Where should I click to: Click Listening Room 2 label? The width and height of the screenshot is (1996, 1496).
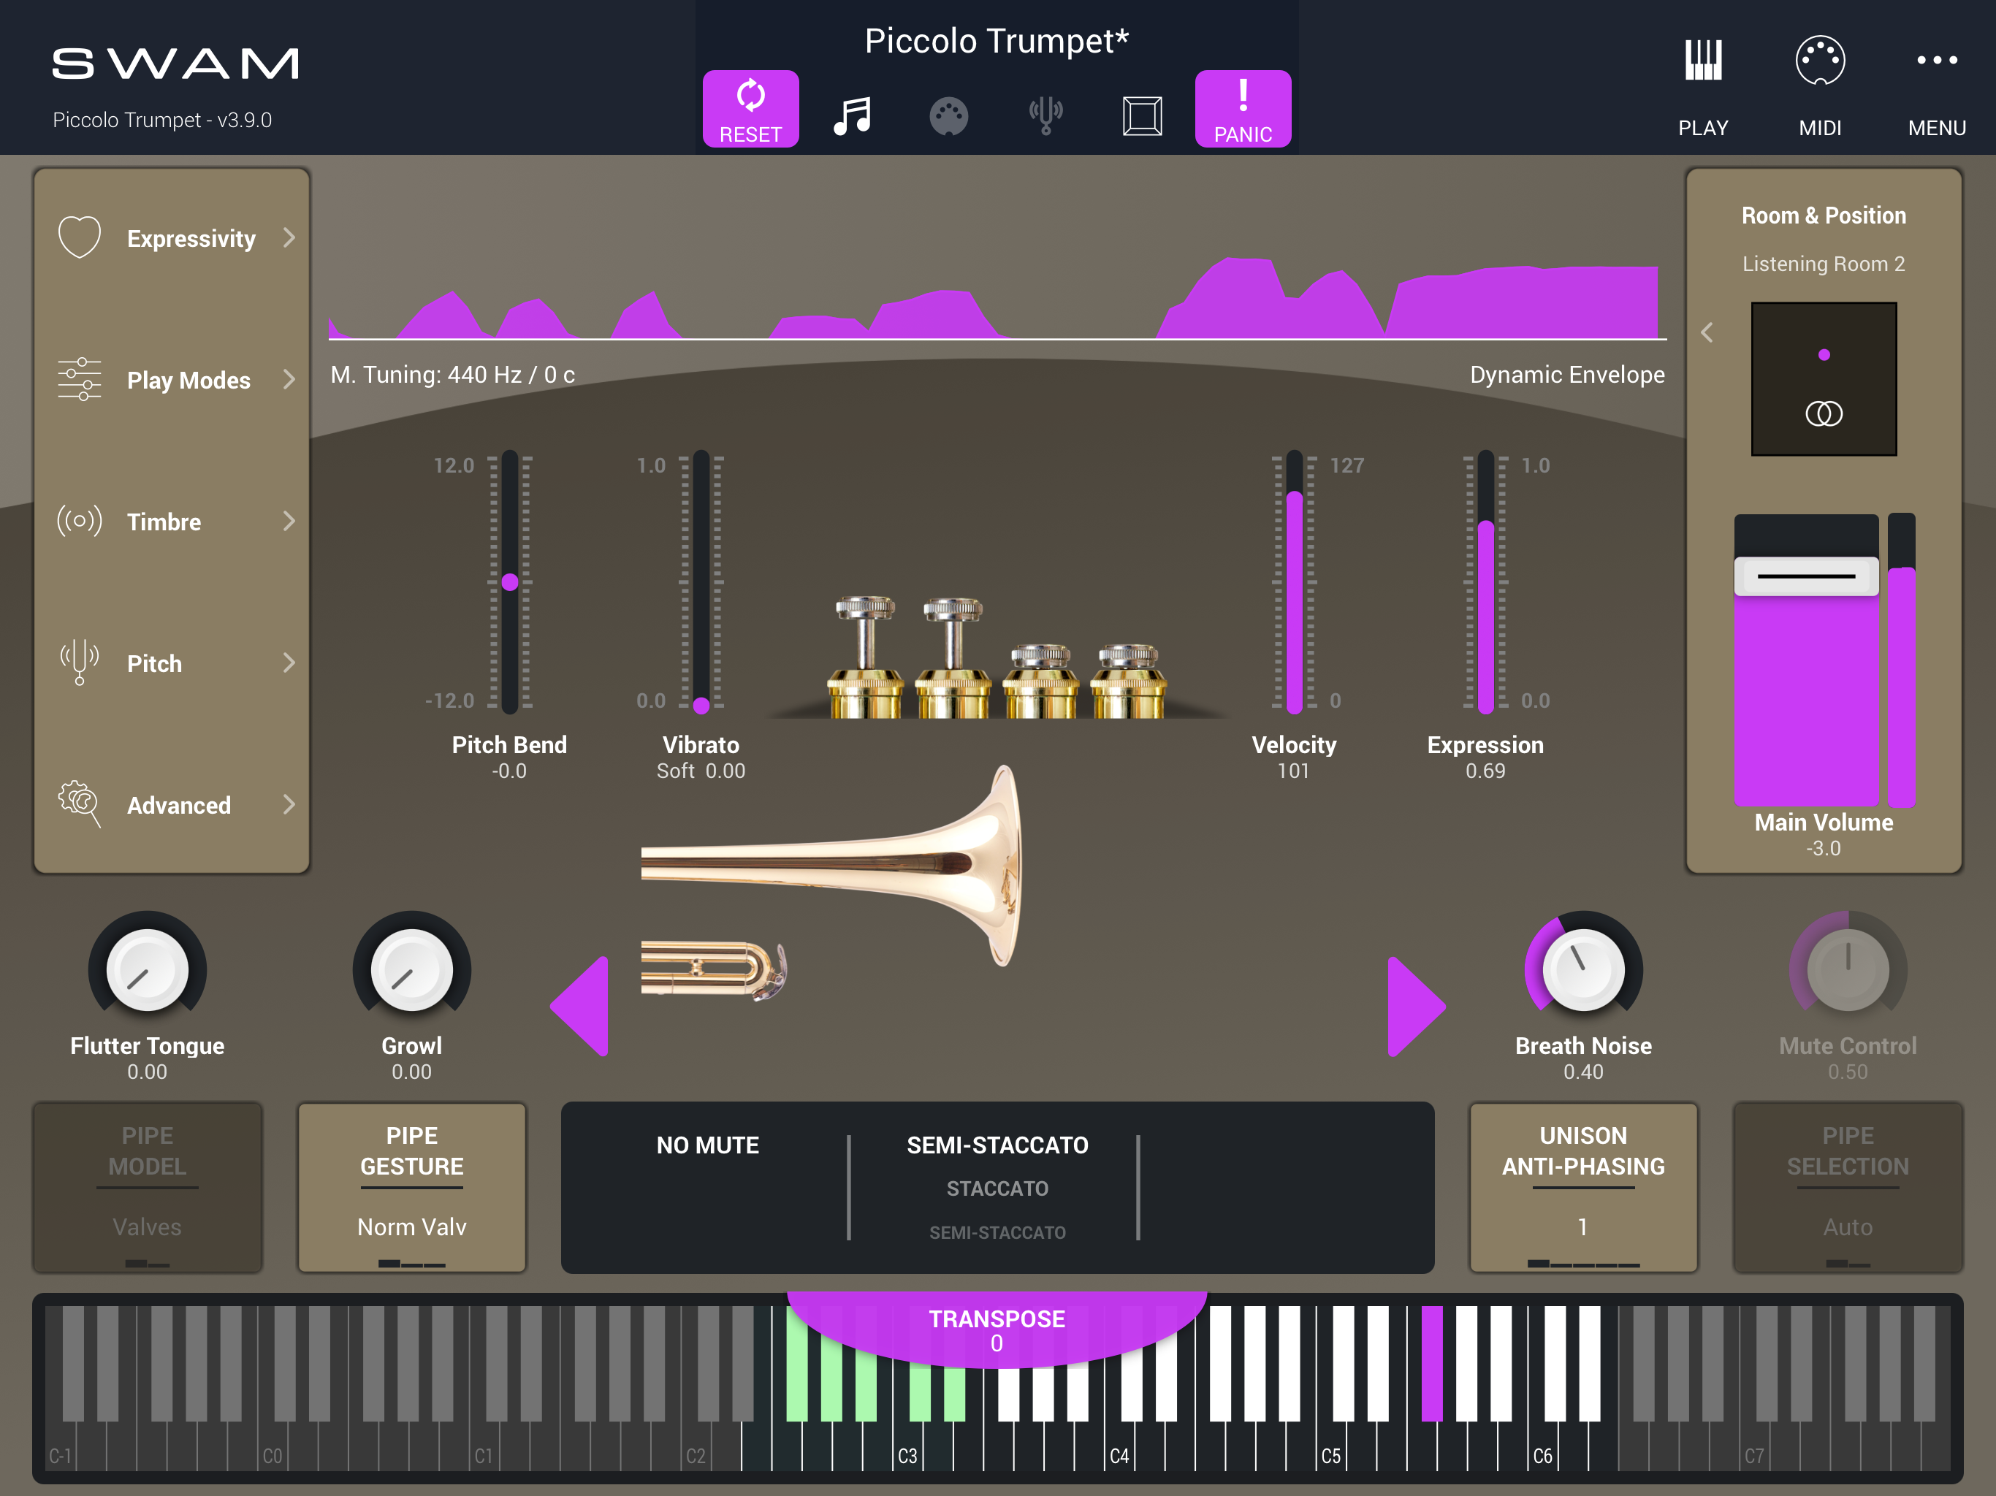coord(1824,264)
